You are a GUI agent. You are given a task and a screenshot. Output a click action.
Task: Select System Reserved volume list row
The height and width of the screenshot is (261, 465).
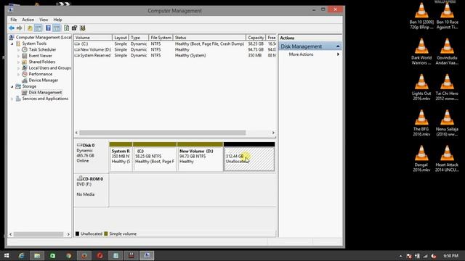[175, 55]
